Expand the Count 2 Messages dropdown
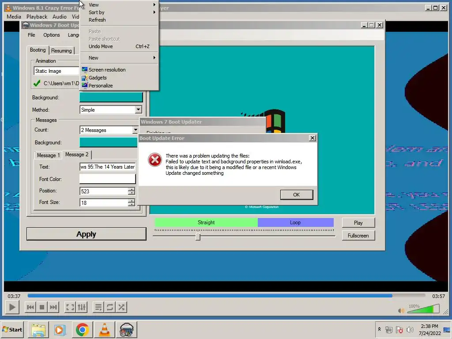 135,130
